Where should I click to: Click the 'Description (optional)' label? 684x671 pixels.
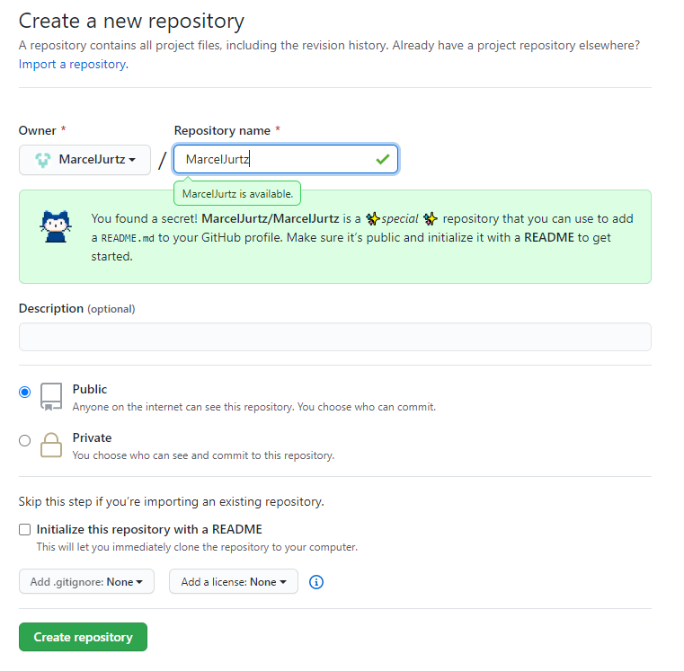76,309
